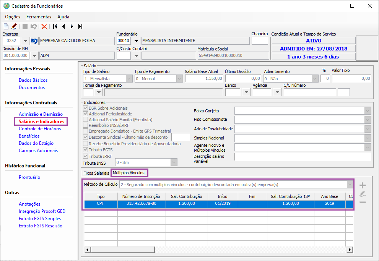Toggle Recebe Benefício Previdenciário de Aposentadoria
379x261 pixels.
(x=85, y=144)
